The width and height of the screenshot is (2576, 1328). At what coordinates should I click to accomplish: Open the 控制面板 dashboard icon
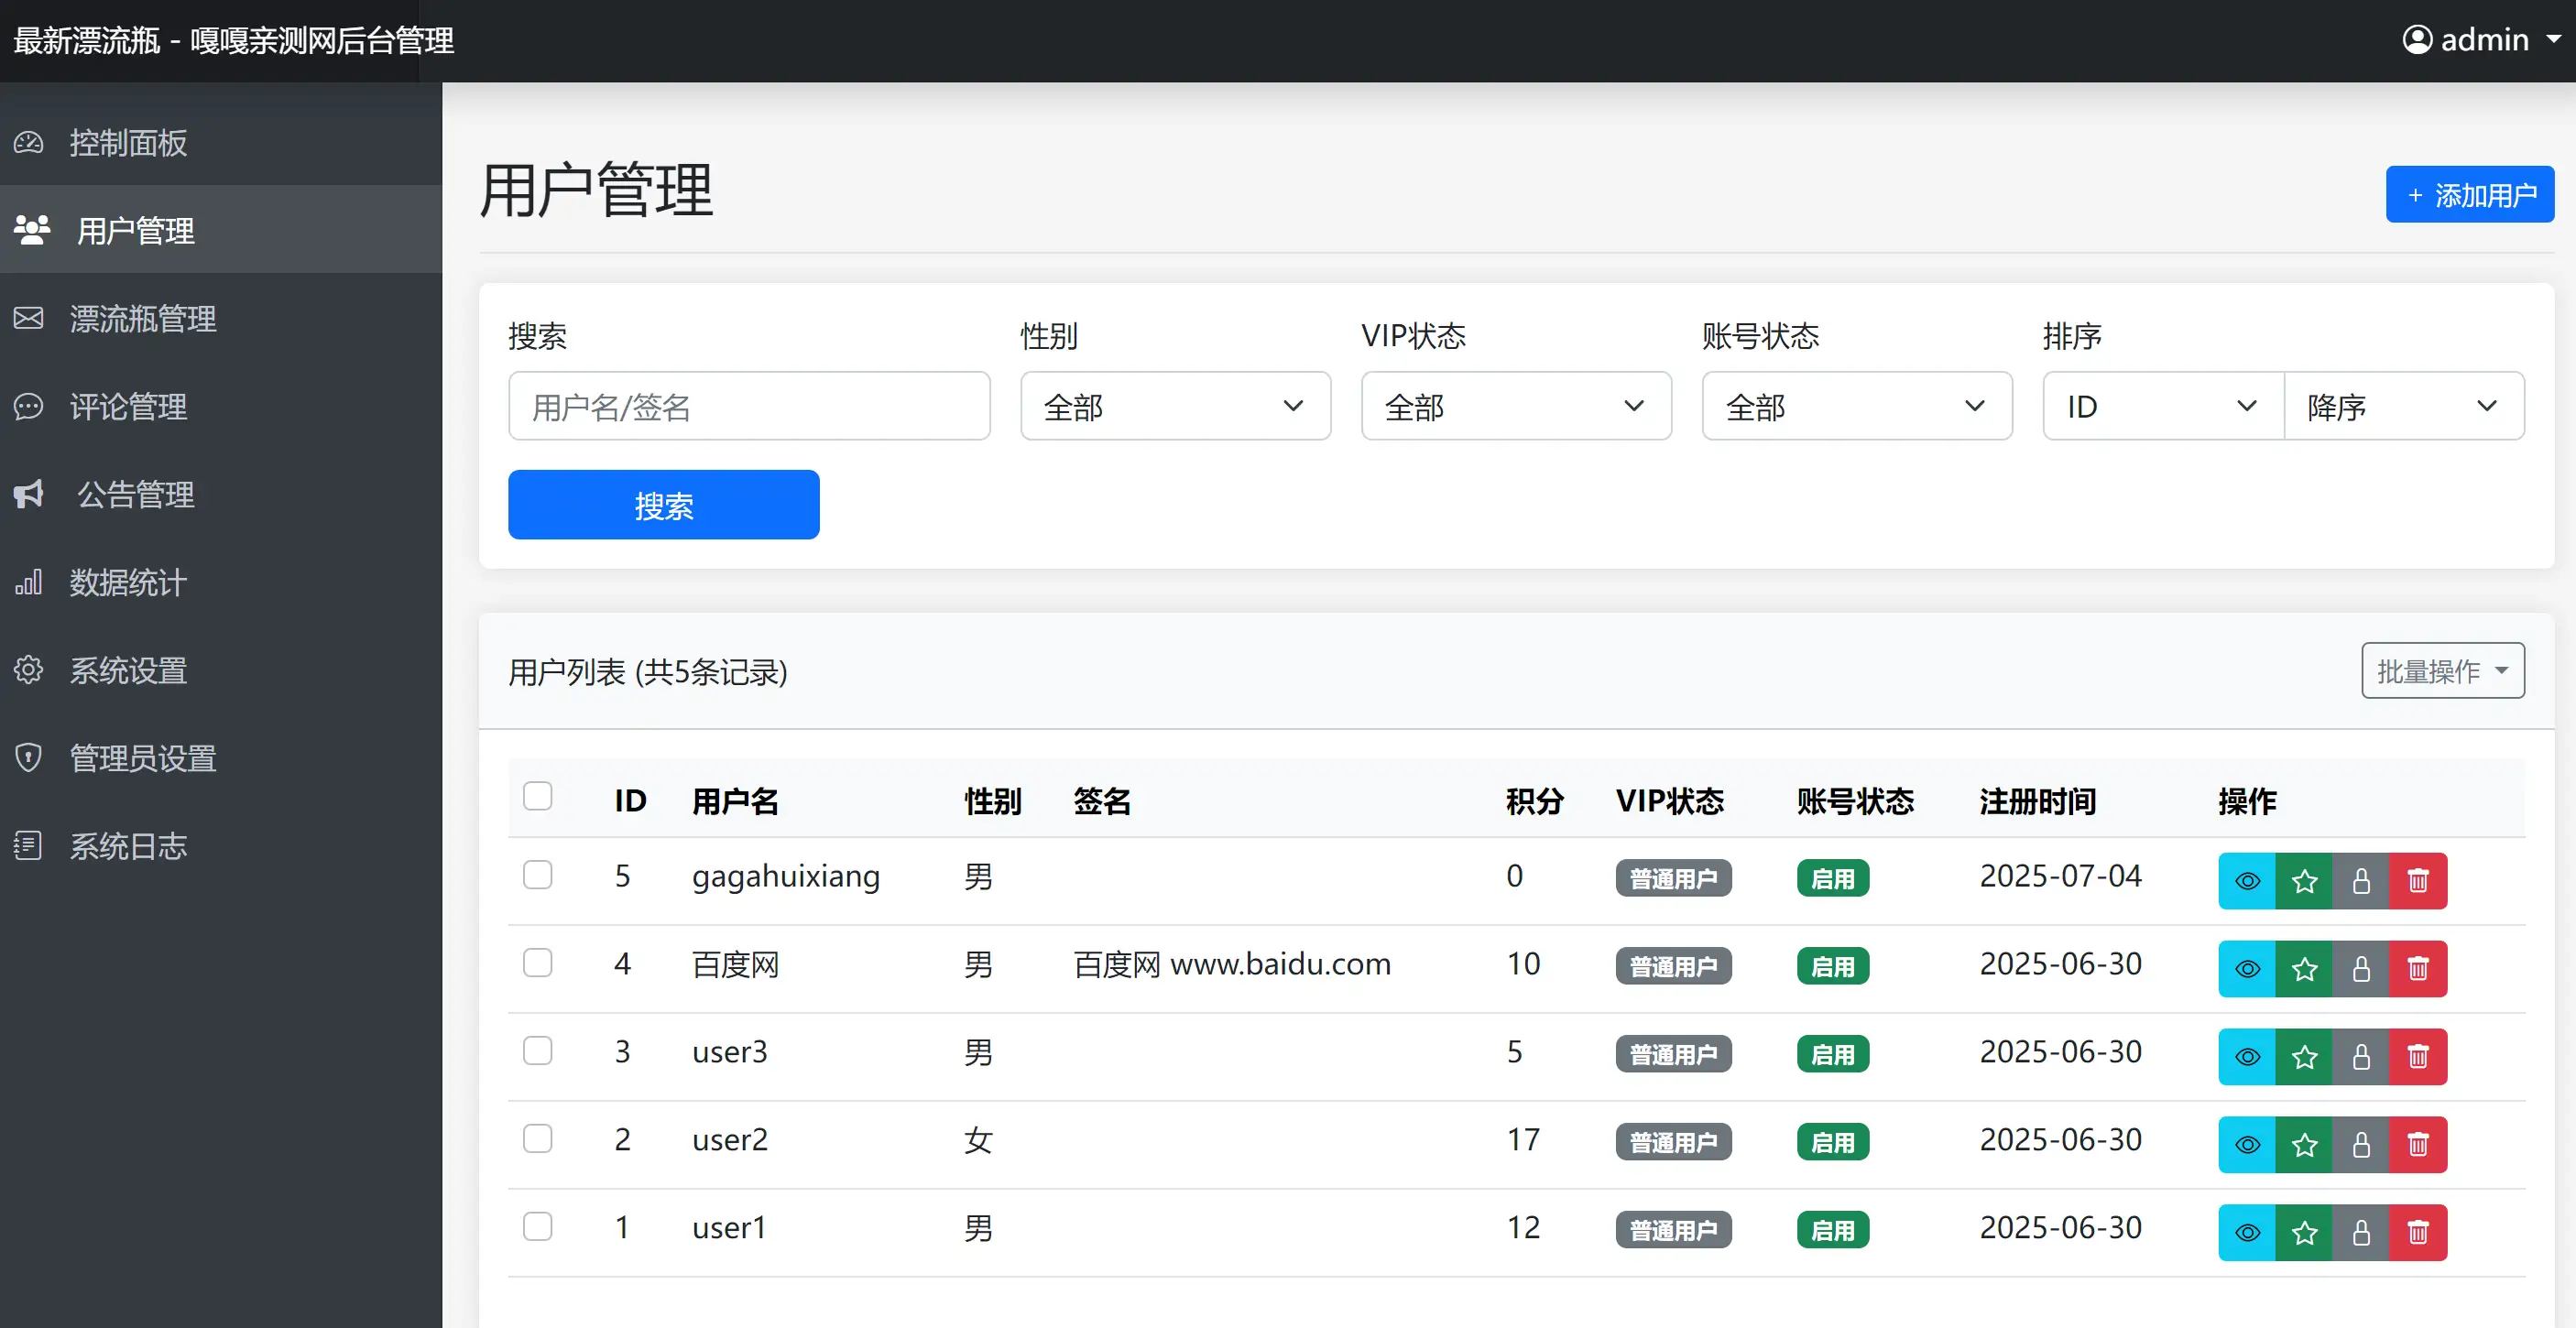click(x=29, y=143)
